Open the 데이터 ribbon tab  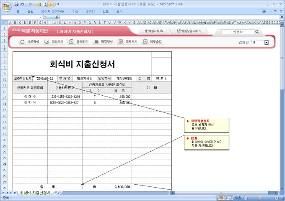point(90,11)
